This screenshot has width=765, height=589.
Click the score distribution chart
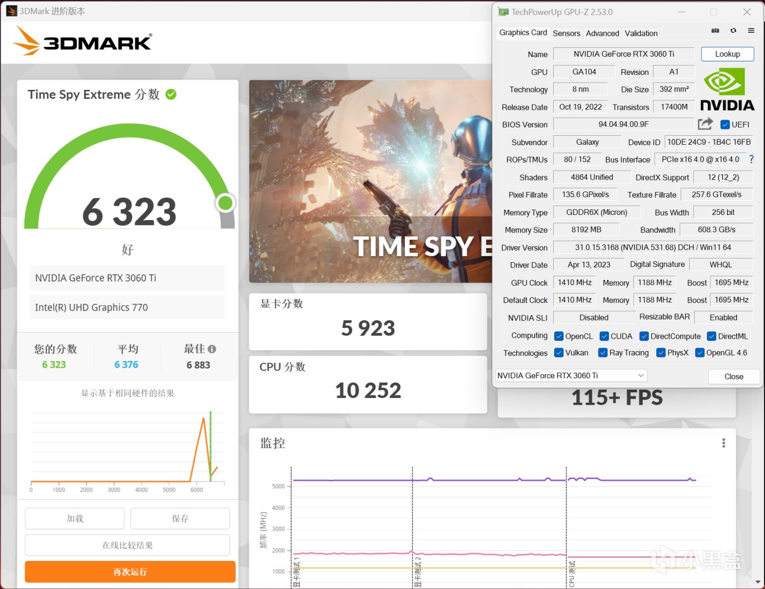127,451
